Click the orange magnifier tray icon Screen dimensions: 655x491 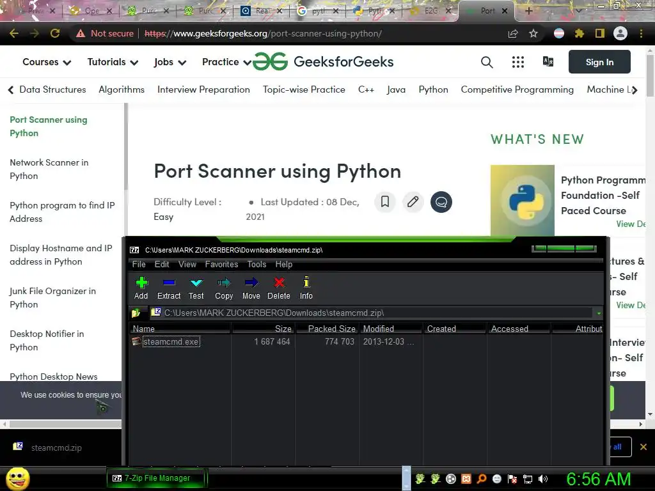[482, 479]
